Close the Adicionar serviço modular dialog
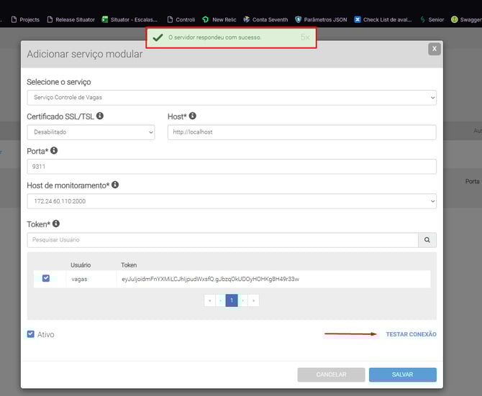The height and width of the screenshot is (396, 482). coord(434,49)
